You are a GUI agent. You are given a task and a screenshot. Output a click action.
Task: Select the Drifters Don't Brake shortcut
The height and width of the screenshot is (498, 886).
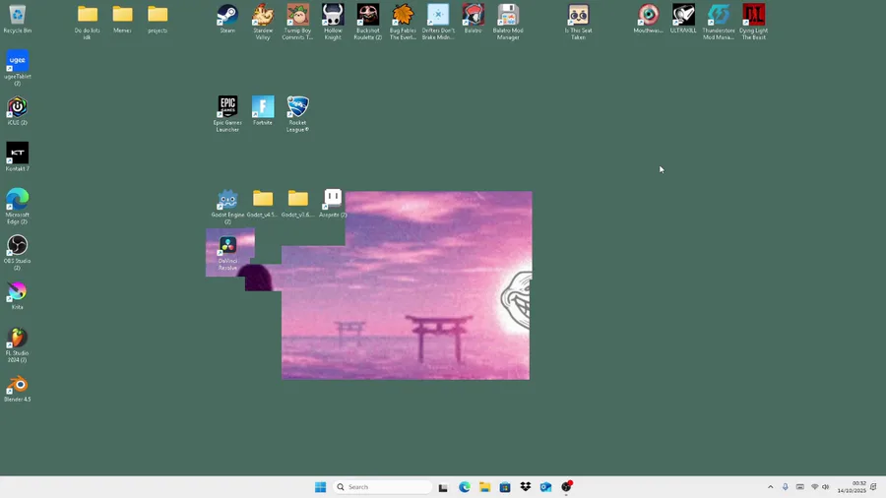coord(438,22)
